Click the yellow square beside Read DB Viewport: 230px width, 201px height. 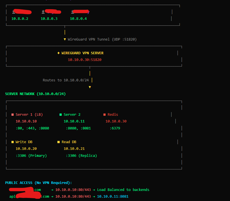click(58, 142)
